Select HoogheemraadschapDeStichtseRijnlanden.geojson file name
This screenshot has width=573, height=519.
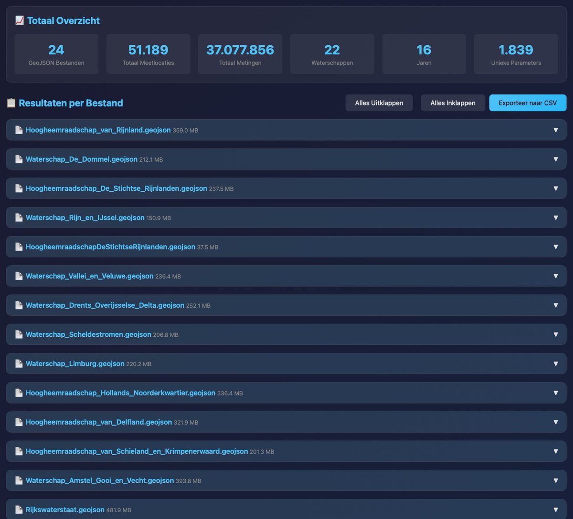tap(110, 247)
